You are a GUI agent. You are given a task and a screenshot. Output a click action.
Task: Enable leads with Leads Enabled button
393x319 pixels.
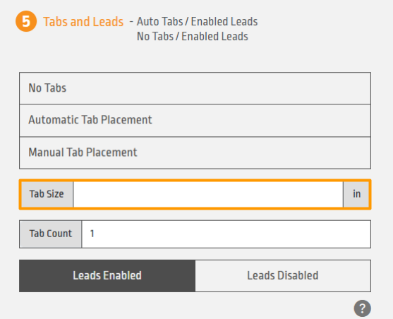107,276
